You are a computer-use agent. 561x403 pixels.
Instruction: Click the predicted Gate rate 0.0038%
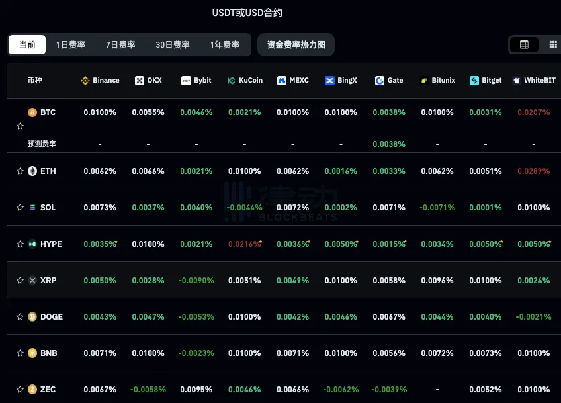pos(389,144)
